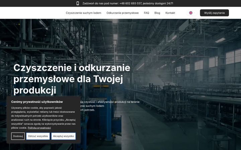Open Czyszczenie suchym lodem menu item
The height and width of the screenshot is (150, 241).
[x=83, y=13]
